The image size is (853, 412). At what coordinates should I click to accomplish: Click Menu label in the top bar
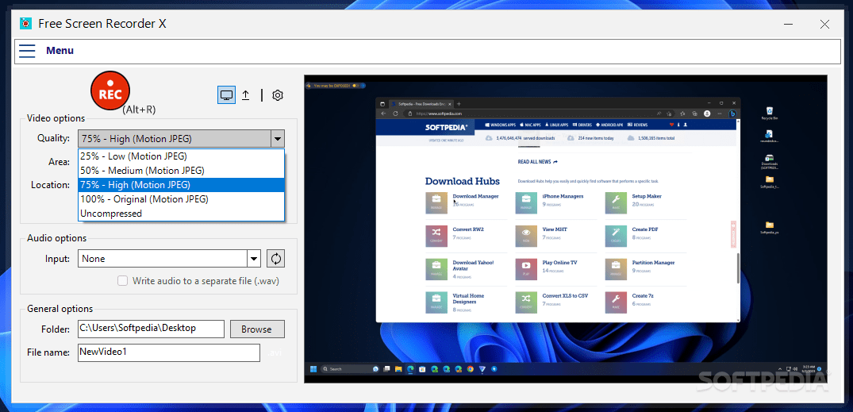(60, 51)
